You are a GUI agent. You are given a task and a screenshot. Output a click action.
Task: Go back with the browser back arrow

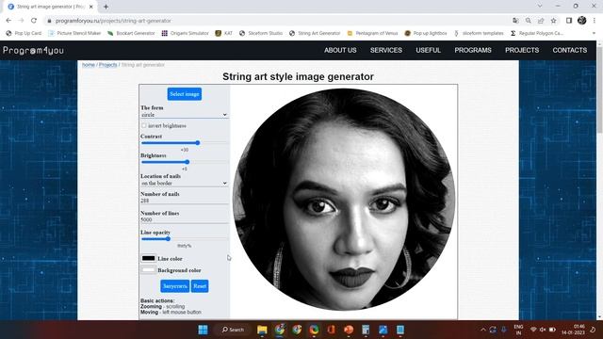point(8,21)
